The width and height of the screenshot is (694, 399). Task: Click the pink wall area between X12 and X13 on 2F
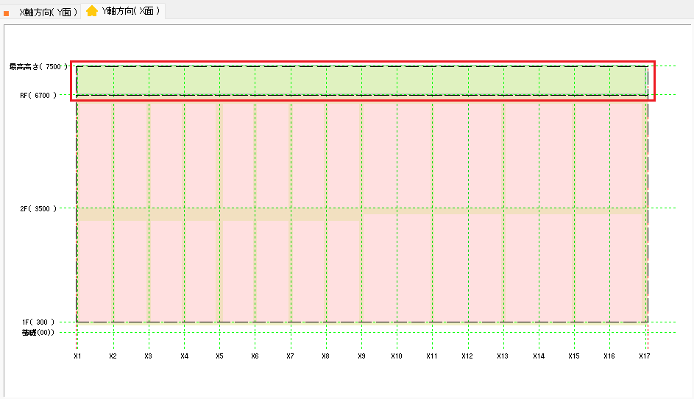[x=486, y=155]
